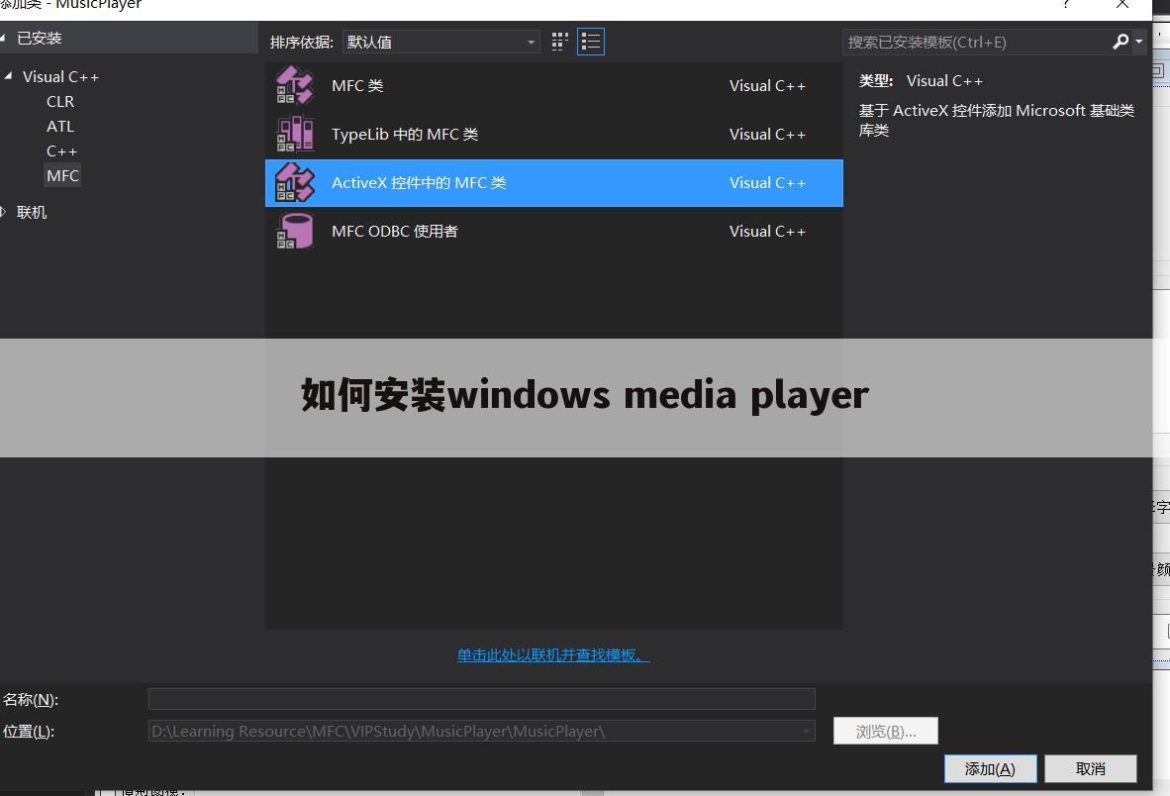Switch to medium icons list view
Viewport: 1170px width, 796px height.
coord(591,42)
